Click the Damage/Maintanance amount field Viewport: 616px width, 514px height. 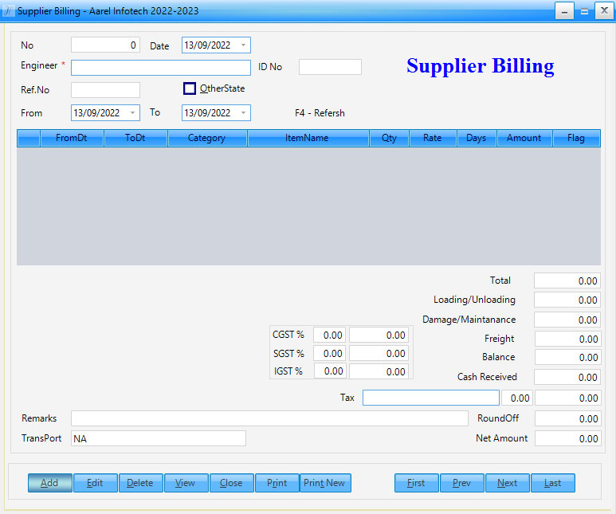[567, 320]
